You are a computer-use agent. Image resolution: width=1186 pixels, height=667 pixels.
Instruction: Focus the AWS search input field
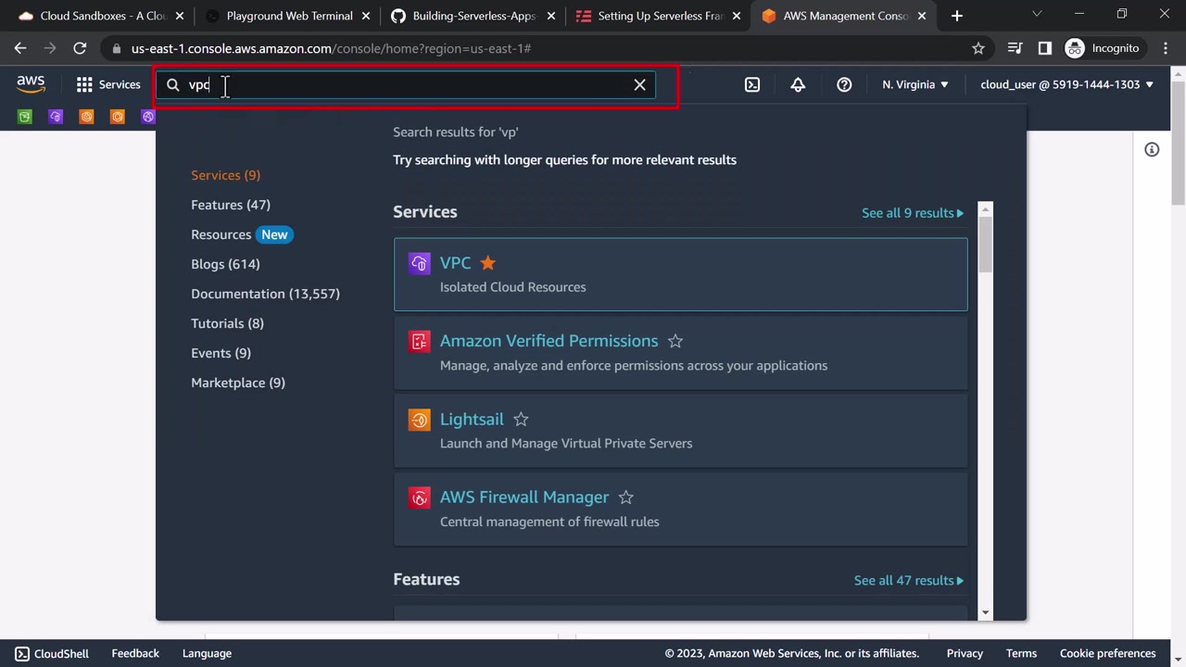pos(405,84)
